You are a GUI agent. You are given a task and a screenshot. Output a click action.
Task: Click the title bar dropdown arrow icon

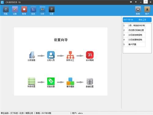pos(136,2)
